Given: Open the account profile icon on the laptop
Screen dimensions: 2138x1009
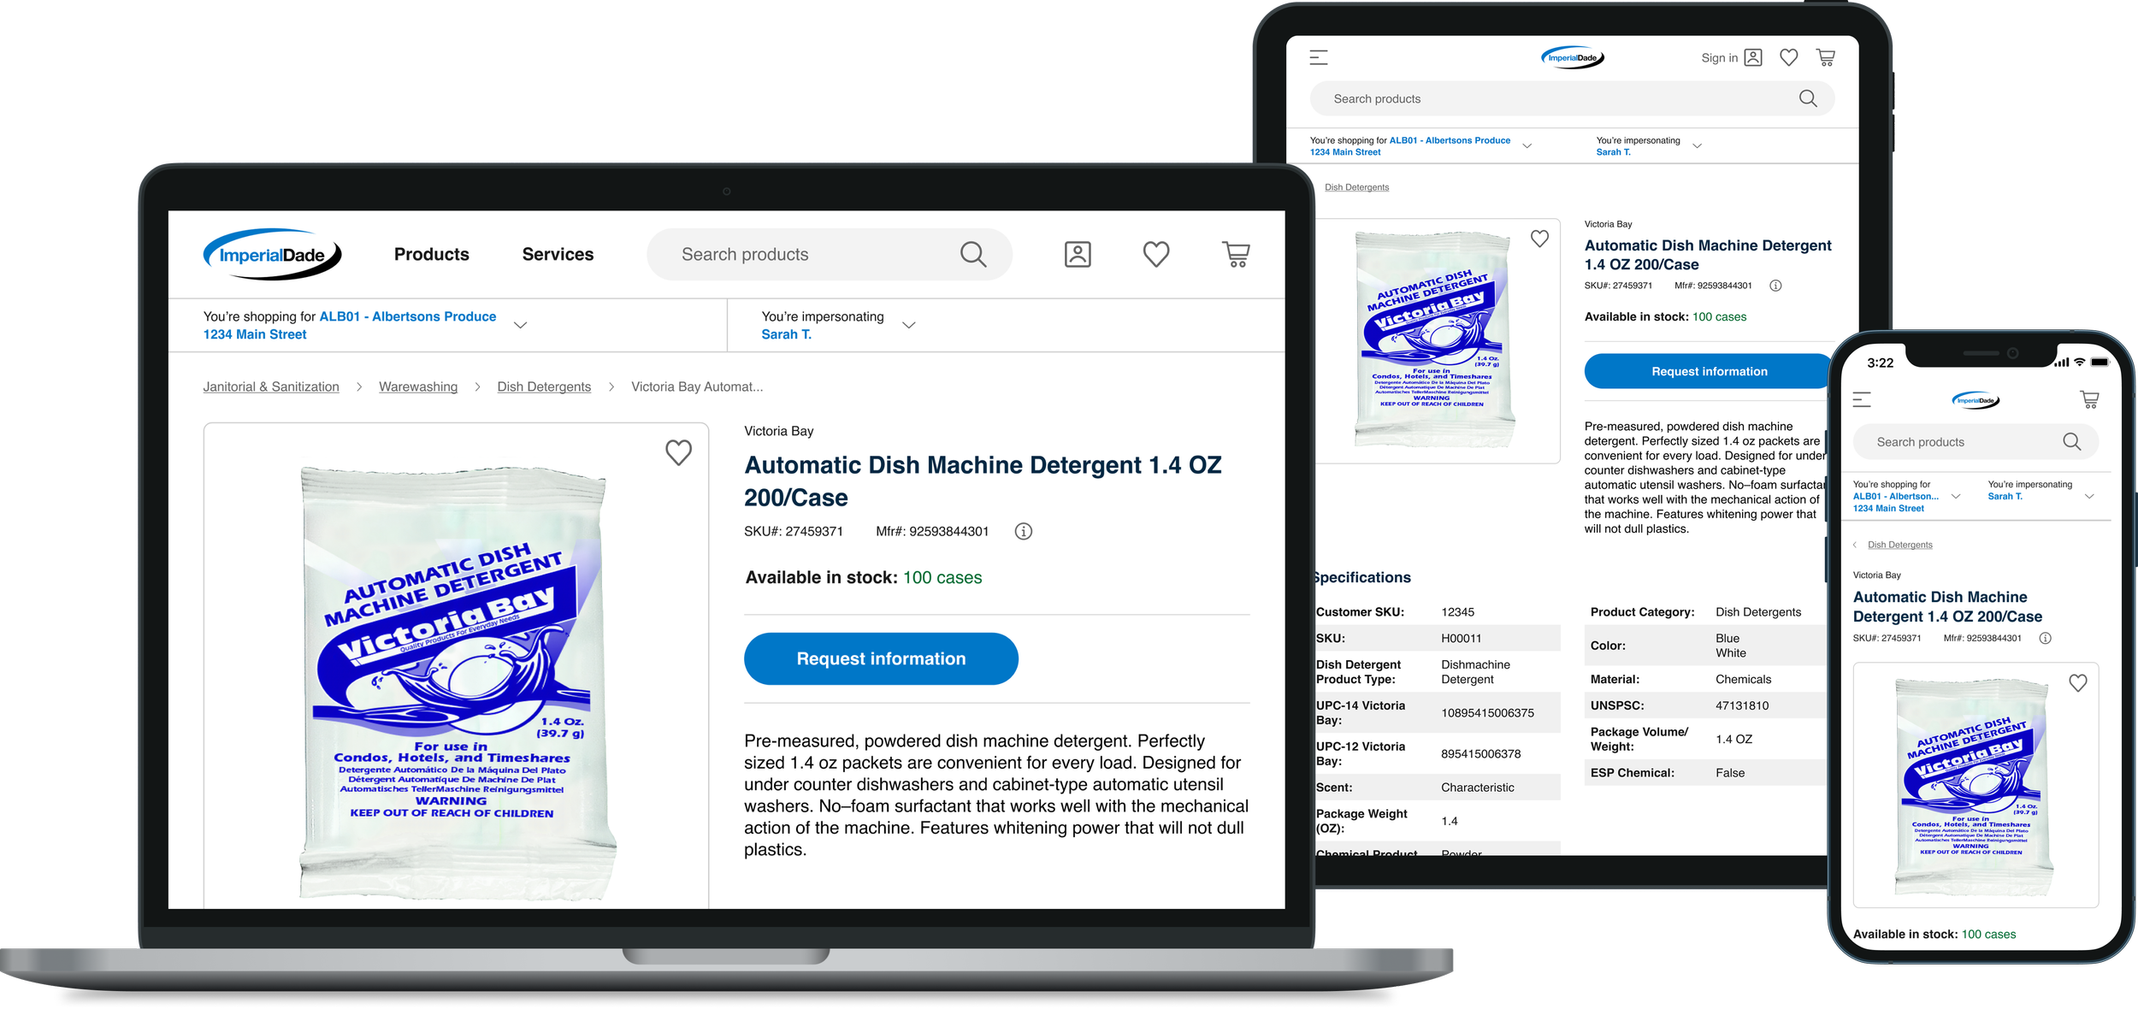Looking at the screenshot, I should 1078,254.
